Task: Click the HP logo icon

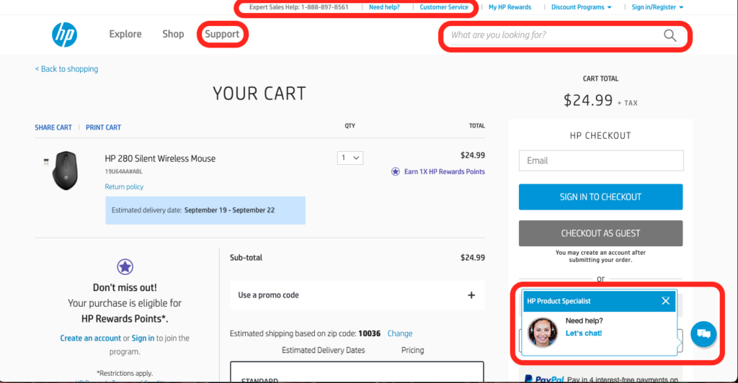Action: (x=64, y=35)
